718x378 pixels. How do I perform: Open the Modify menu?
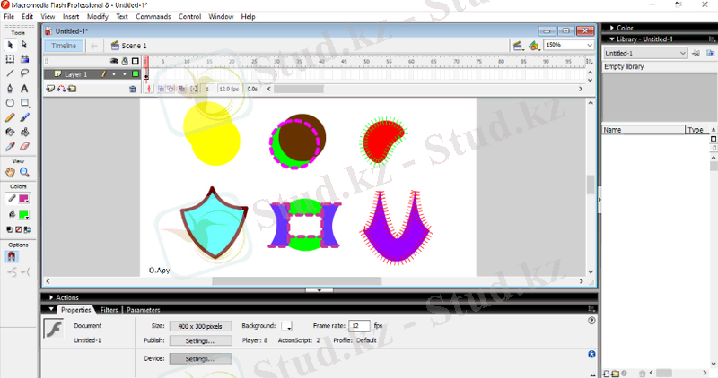[x=98, y=16]
